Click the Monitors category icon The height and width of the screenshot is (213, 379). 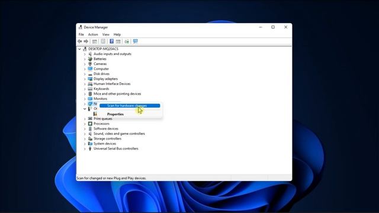pyautogui.click(x=90, y=99)
